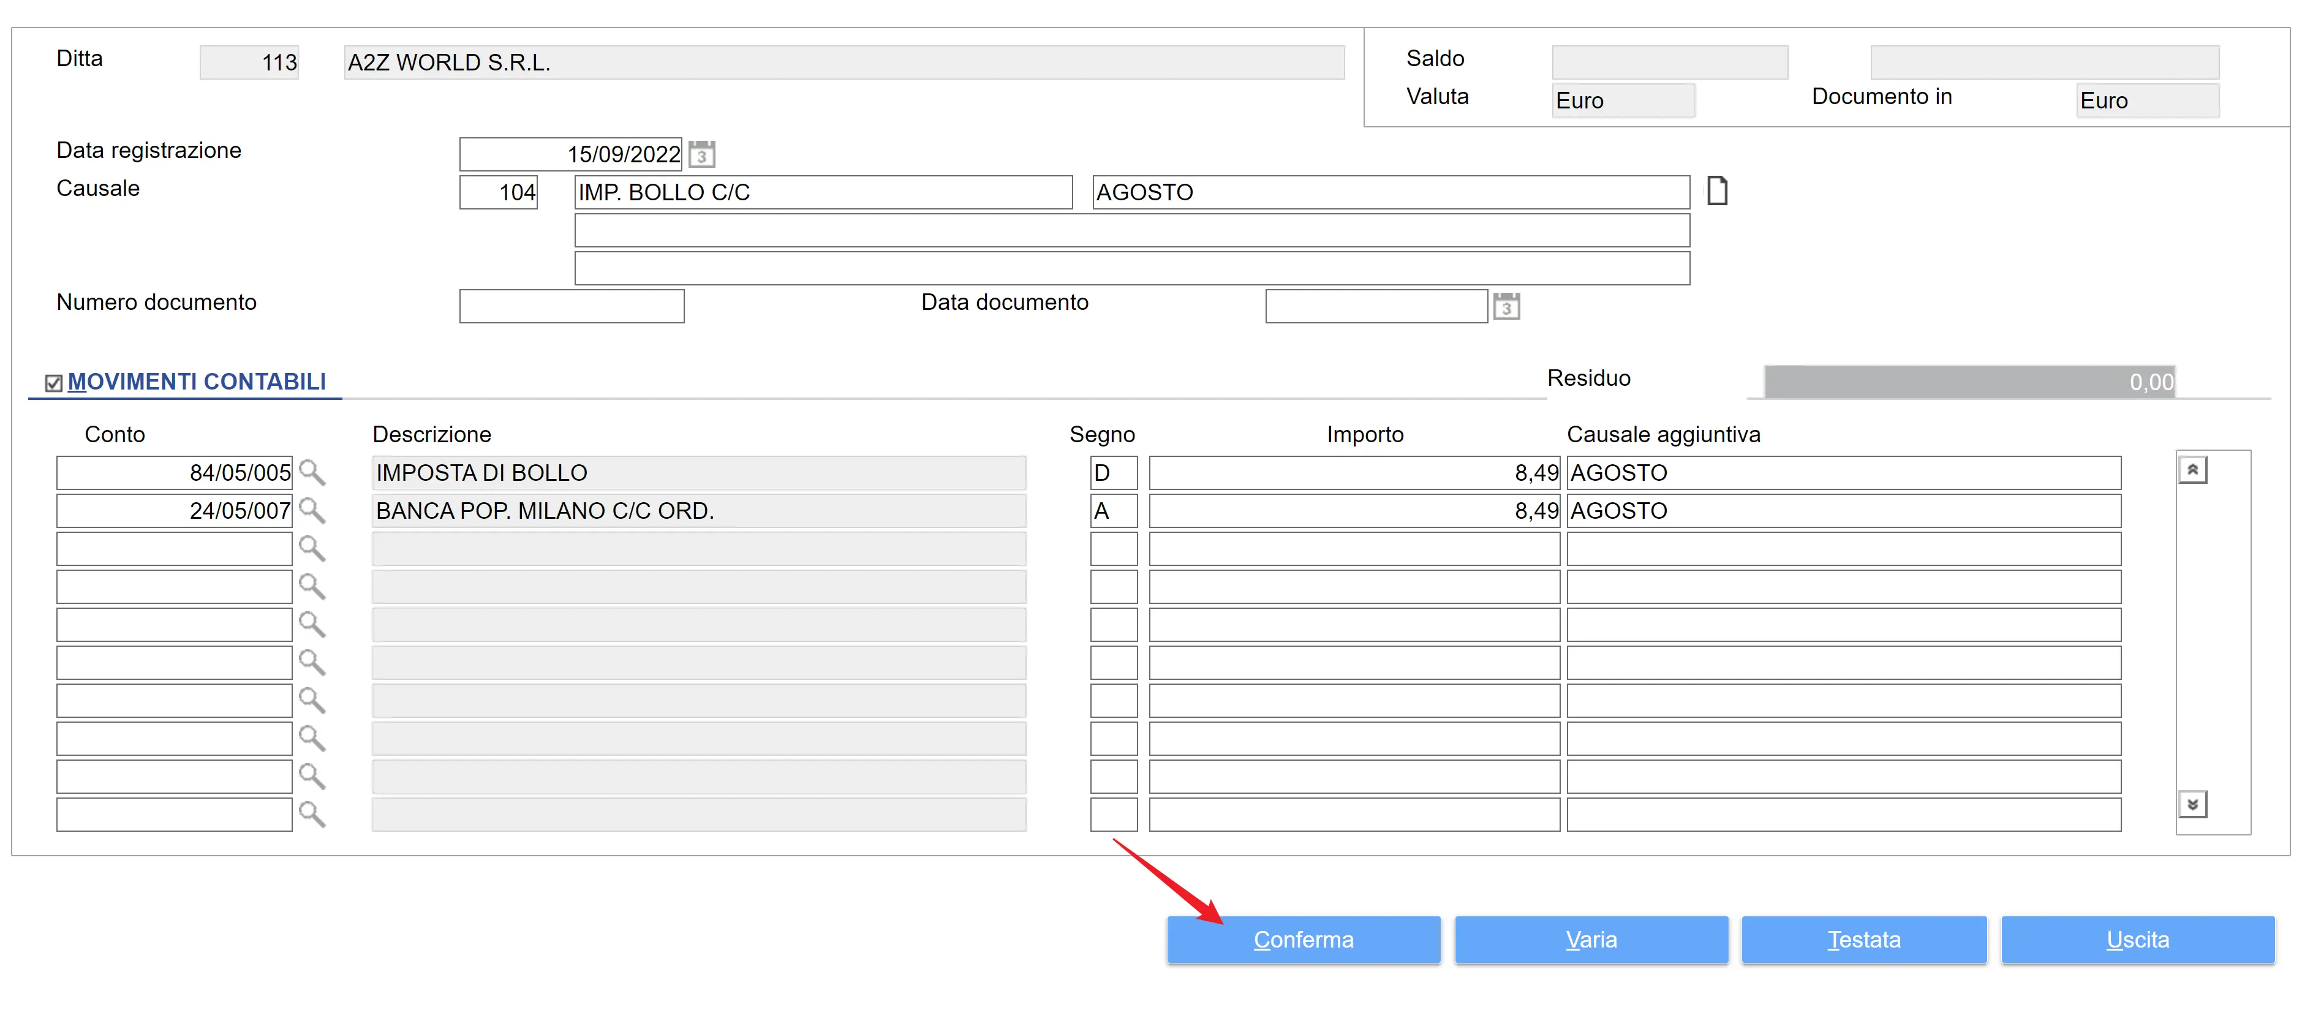Open account search on fifth conto row
Screen dimensions: 2302x1029
click(312, 624)
